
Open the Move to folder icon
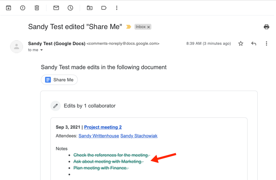coord(90,8)
